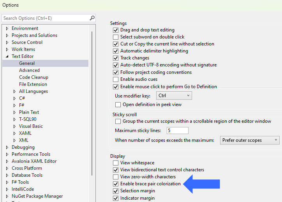
Task: Expand the C# node
Action: [14, 99]
